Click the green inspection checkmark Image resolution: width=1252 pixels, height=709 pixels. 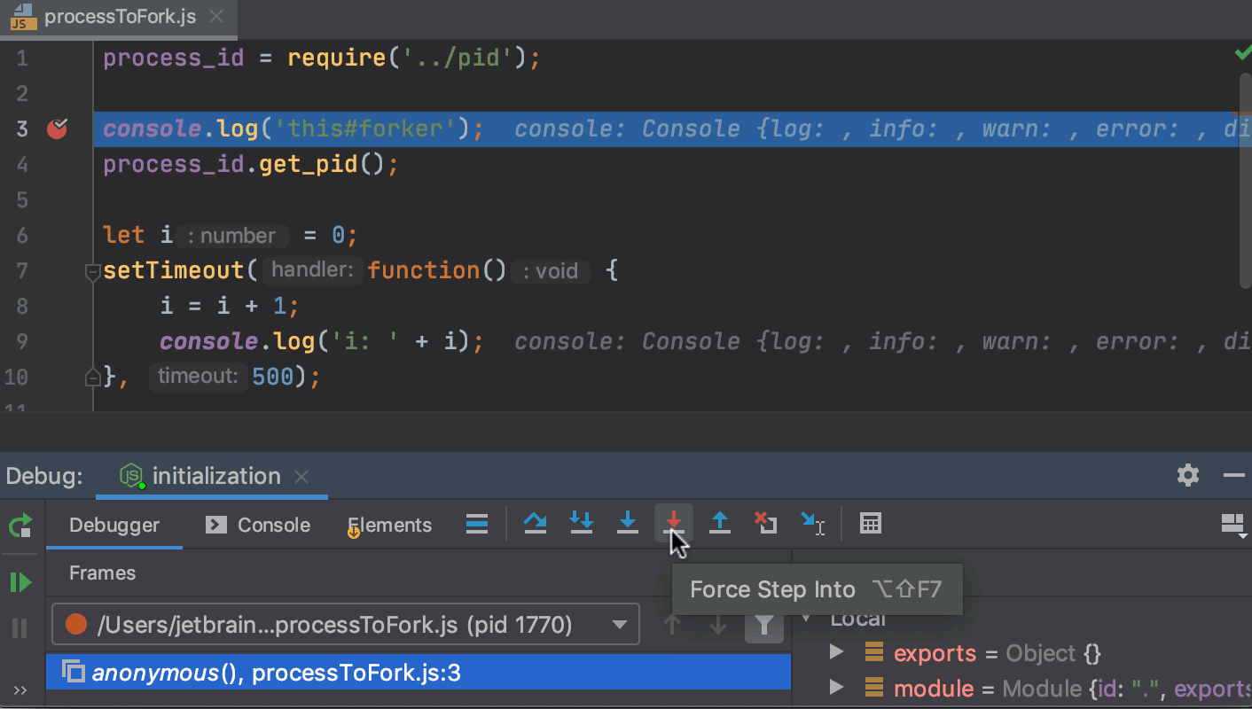tap(1242, 55)
